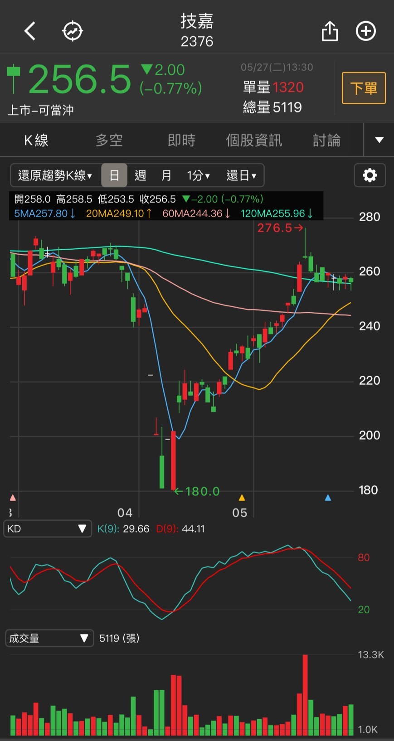This screenshot has width=394, height=741.
Task: Select the 月 monthly period
Action: point(166,175)
